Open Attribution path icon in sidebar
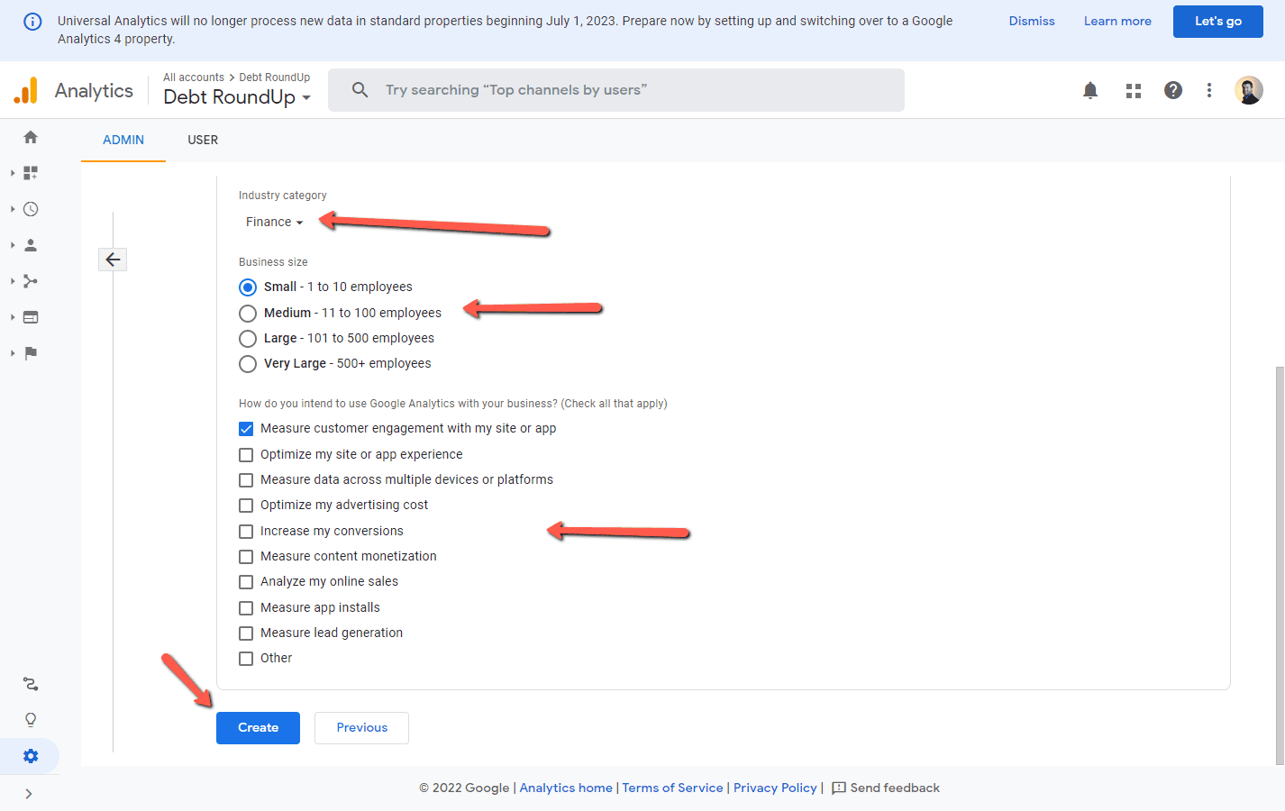Screen dimensions: 1285x811 [31, 684]
